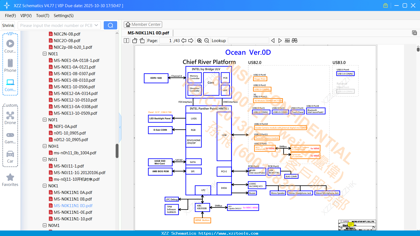Open MS-N0E1-0B-0307.pdf
This screenshot has height=236, width=420.
pos(74,74)
